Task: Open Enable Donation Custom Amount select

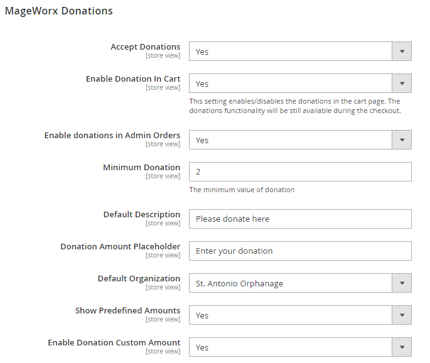Action: (291, 347)
